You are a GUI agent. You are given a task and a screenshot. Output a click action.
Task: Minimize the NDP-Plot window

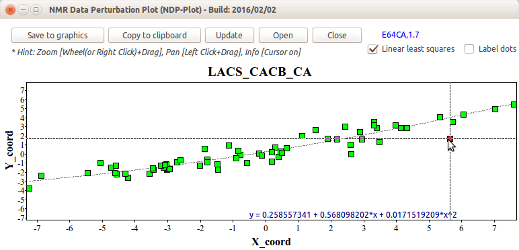click(x=23, y=9)
